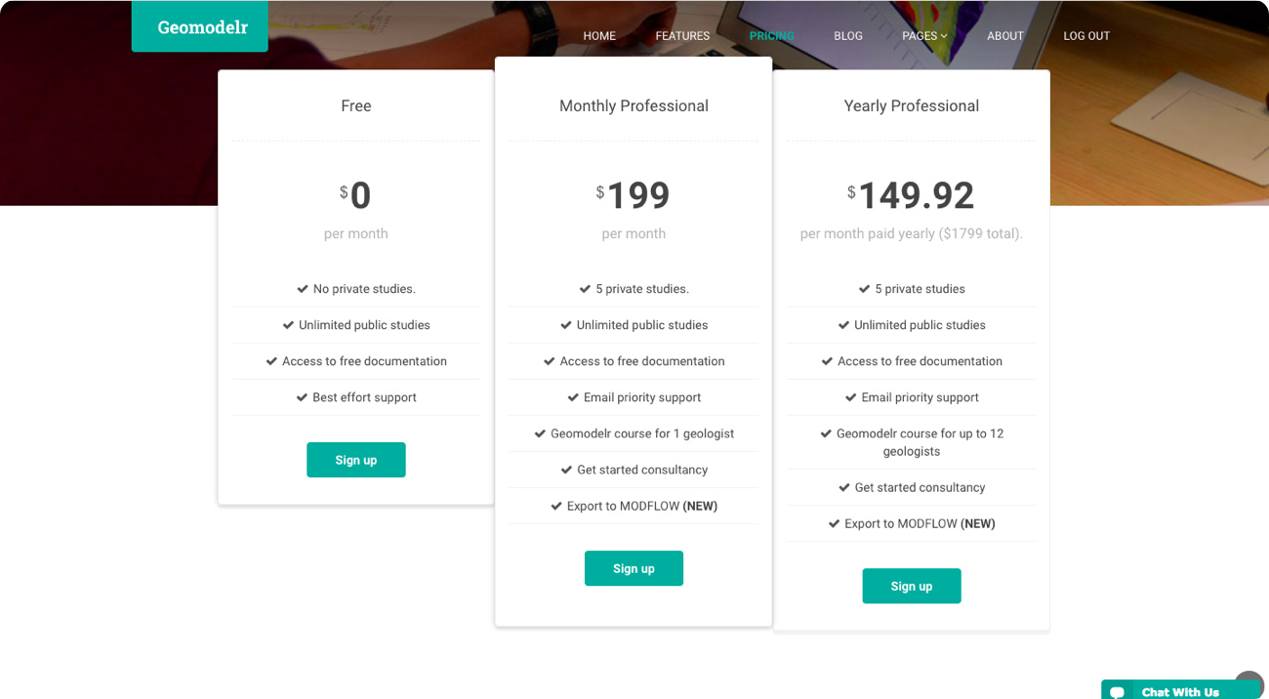
Task: Open the About page
Action: click(1004, 36)
